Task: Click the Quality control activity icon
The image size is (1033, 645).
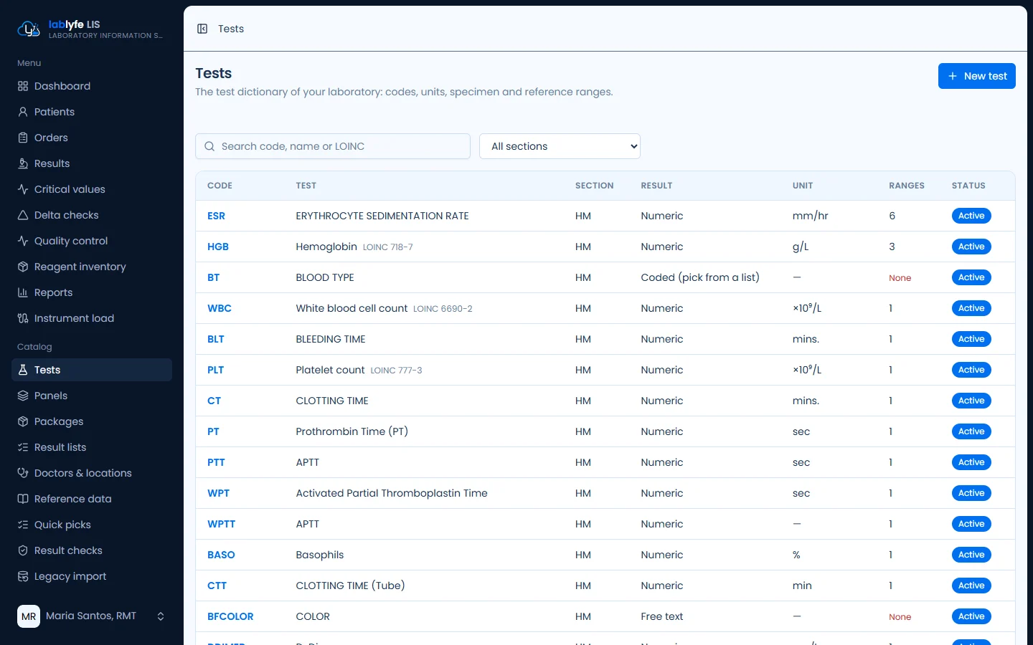Action: coord(23,241)
